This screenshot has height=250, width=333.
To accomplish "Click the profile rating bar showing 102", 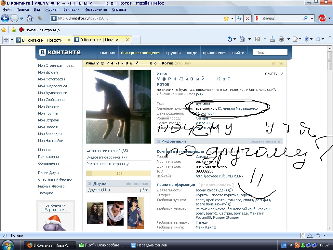I will click(x=118, y=174).
